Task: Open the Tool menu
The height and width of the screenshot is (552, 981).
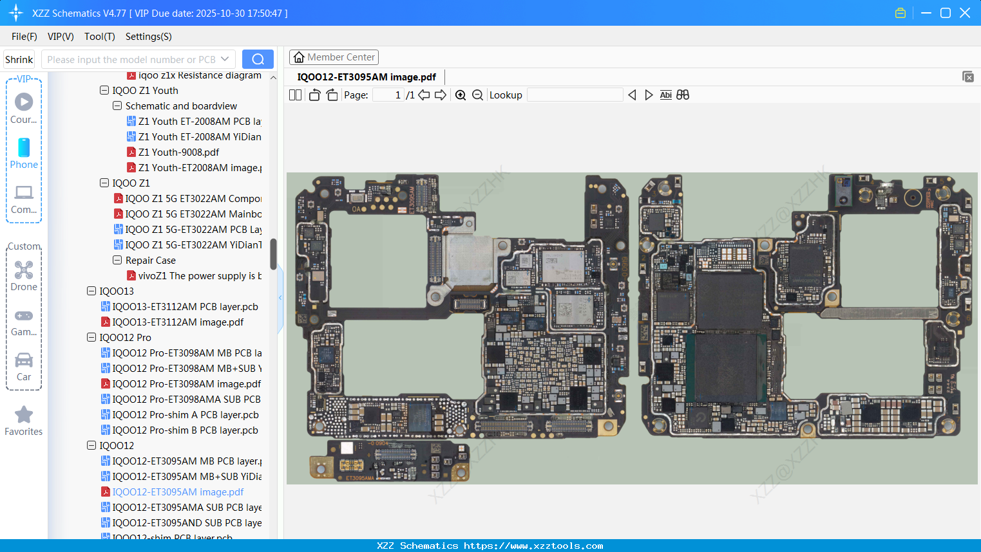Action: pyautogui.click(x=99, y=37)
